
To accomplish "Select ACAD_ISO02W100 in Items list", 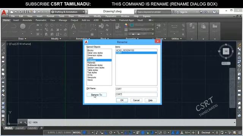I will point(125,50).
